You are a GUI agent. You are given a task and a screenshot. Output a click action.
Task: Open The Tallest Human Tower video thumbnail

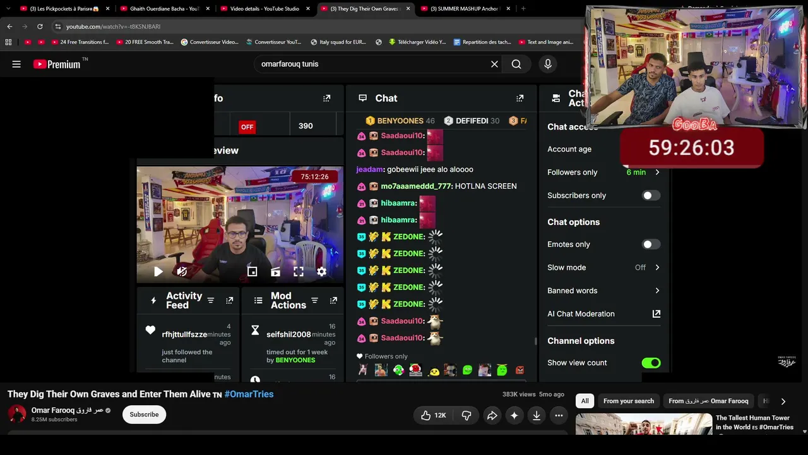tap(643, 424)
